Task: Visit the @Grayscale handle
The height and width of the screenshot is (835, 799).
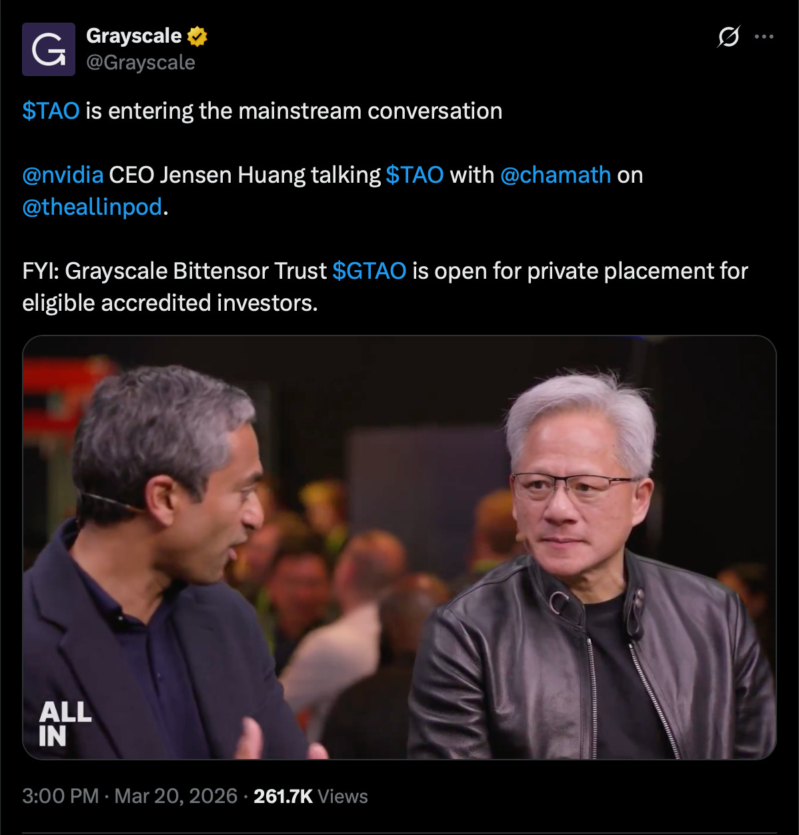Action: (x=141, y=63)
